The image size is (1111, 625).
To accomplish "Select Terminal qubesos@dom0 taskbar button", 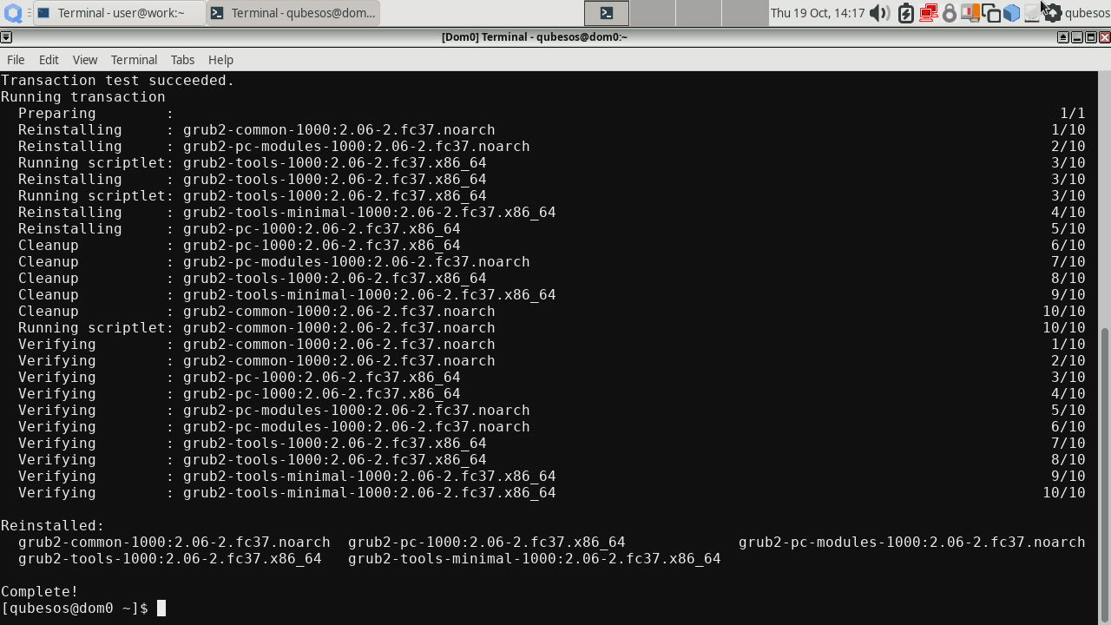I will click(x=293, y=13).
